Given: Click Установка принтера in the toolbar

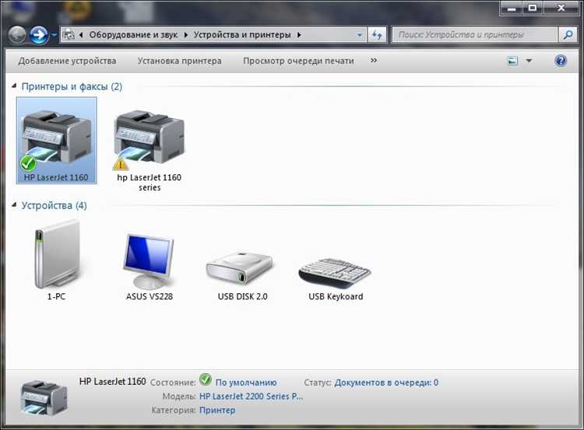Looking at the screenshot, I should tap(180, 61).
